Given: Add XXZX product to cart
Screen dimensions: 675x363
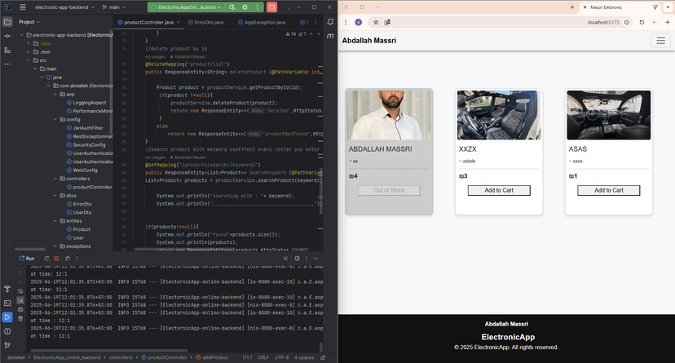Looking at the screenshot, I should pyautogui.click(x=499, y=190).
